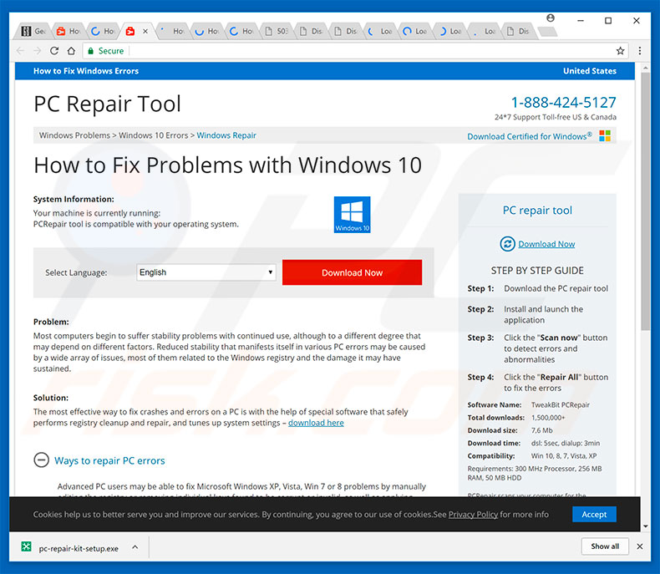Click the vertical scrollbar thumb
This screenshot has height=574, width=660.
tap(646, 201)
